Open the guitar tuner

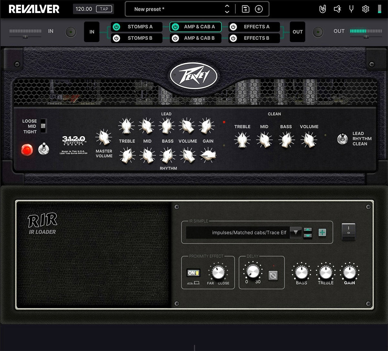coord(351,9)
